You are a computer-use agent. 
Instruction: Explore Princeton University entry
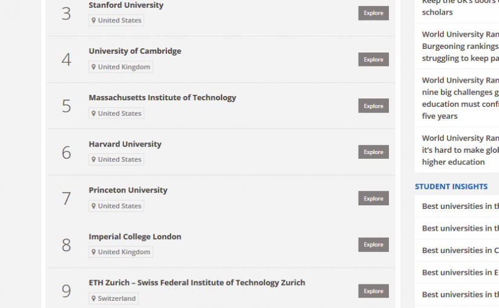pos(373,199)
